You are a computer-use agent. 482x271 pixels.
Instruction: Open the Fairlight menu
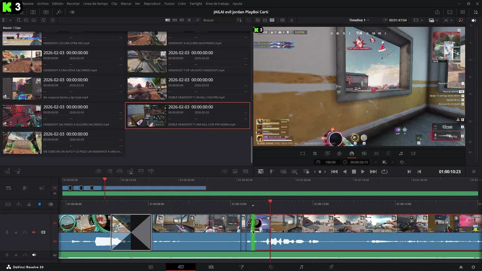pyautogui.click(x=196, y=3)
